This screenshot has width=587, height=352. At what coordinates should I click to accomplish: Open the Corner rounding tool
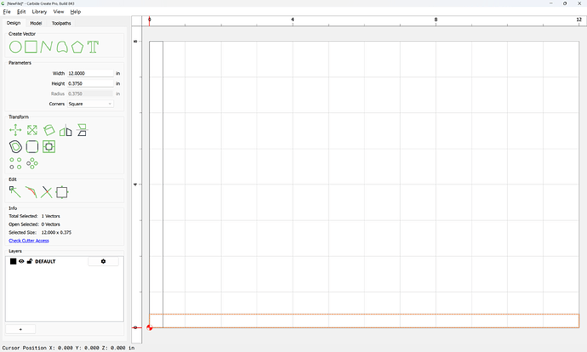tap(32, 146)
